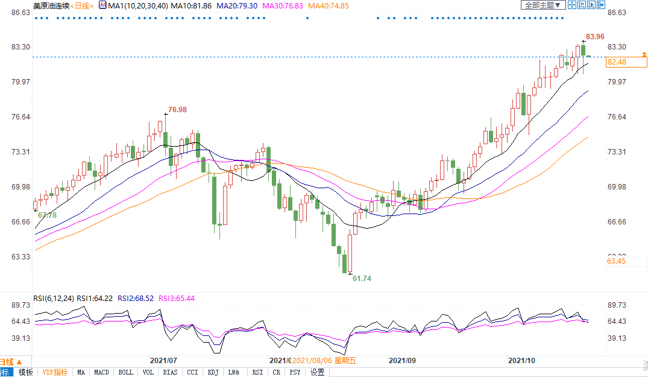Viewport: 648px width, 377px height.
Task: Click the first icon after 全部主题
Action: 572,5
